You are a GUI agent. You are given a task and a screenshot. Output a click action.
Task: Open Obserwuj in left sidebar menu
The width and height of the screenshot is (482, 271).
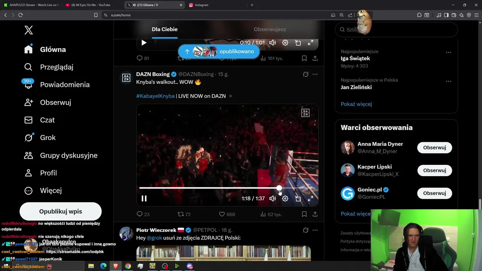point(47,102)
